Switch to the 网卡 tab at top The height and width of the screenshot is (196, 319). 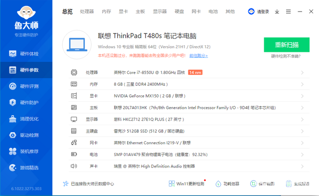pos(196,11)
